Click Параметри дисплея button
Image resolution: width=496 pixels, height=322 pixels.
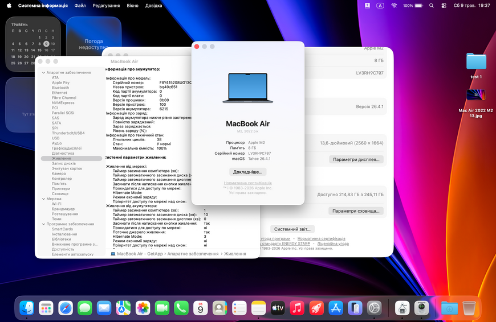coord(356,159)
